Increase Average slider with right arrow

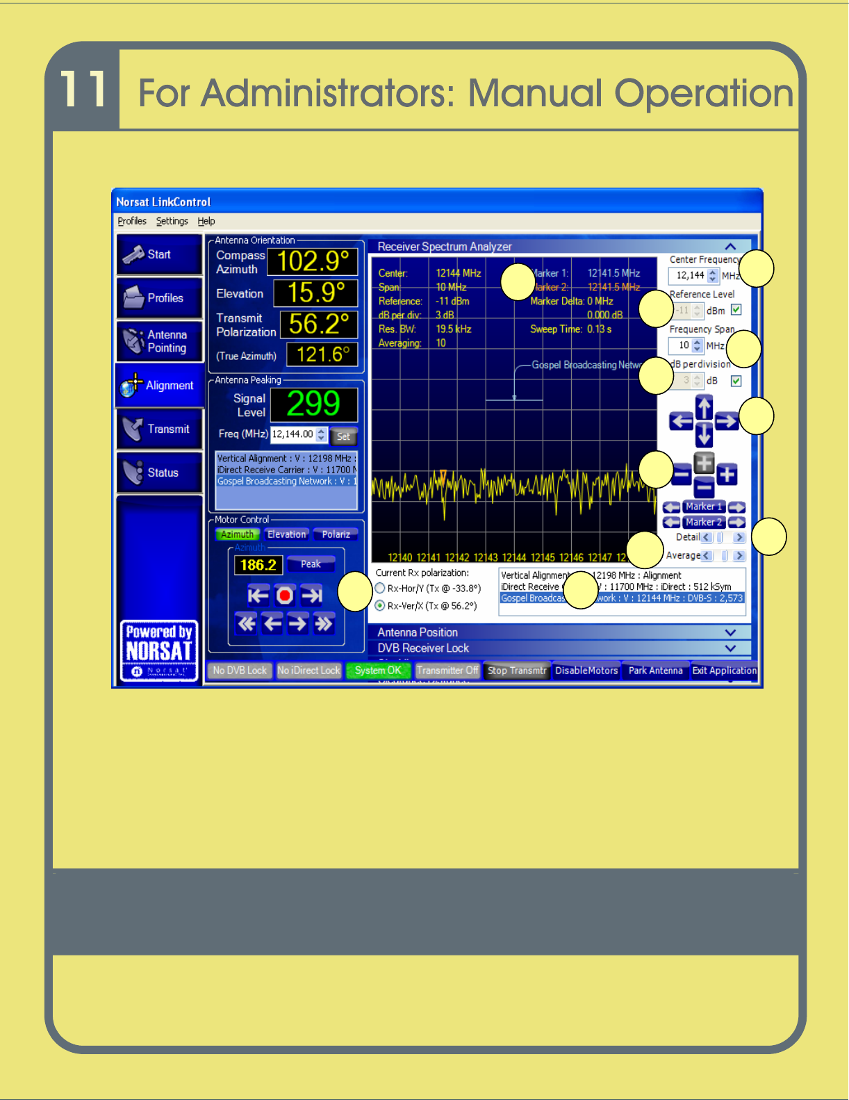click(x=739, y=556)
